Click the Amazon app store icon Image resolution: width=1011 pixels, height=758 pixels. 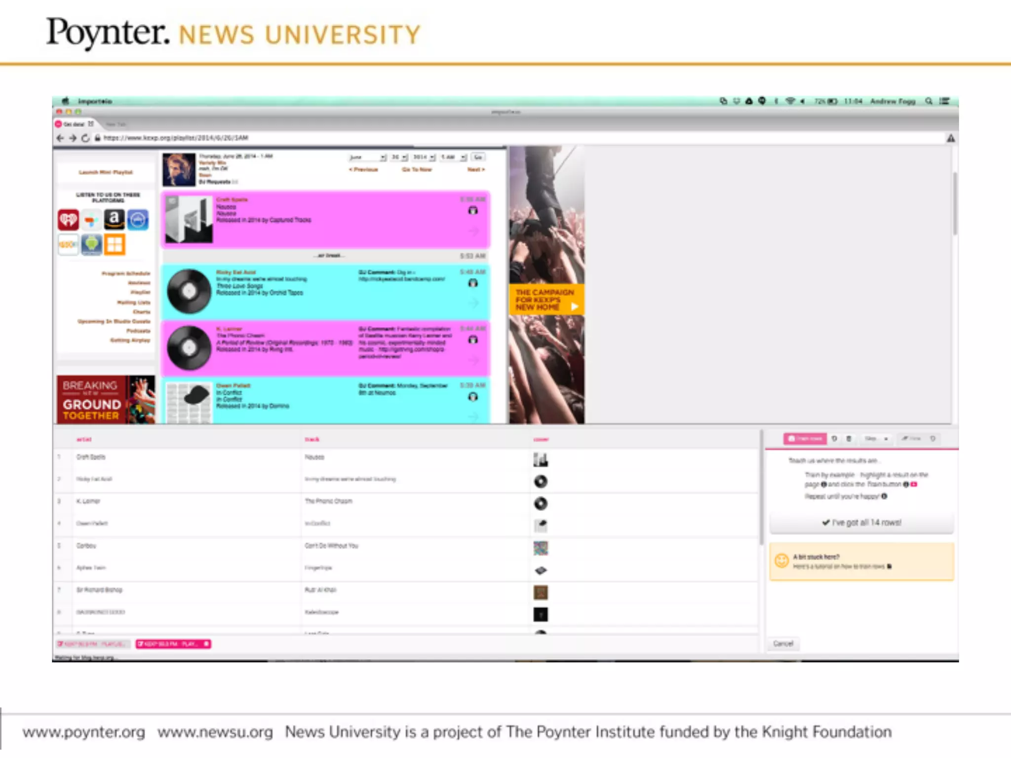(114, 220)
